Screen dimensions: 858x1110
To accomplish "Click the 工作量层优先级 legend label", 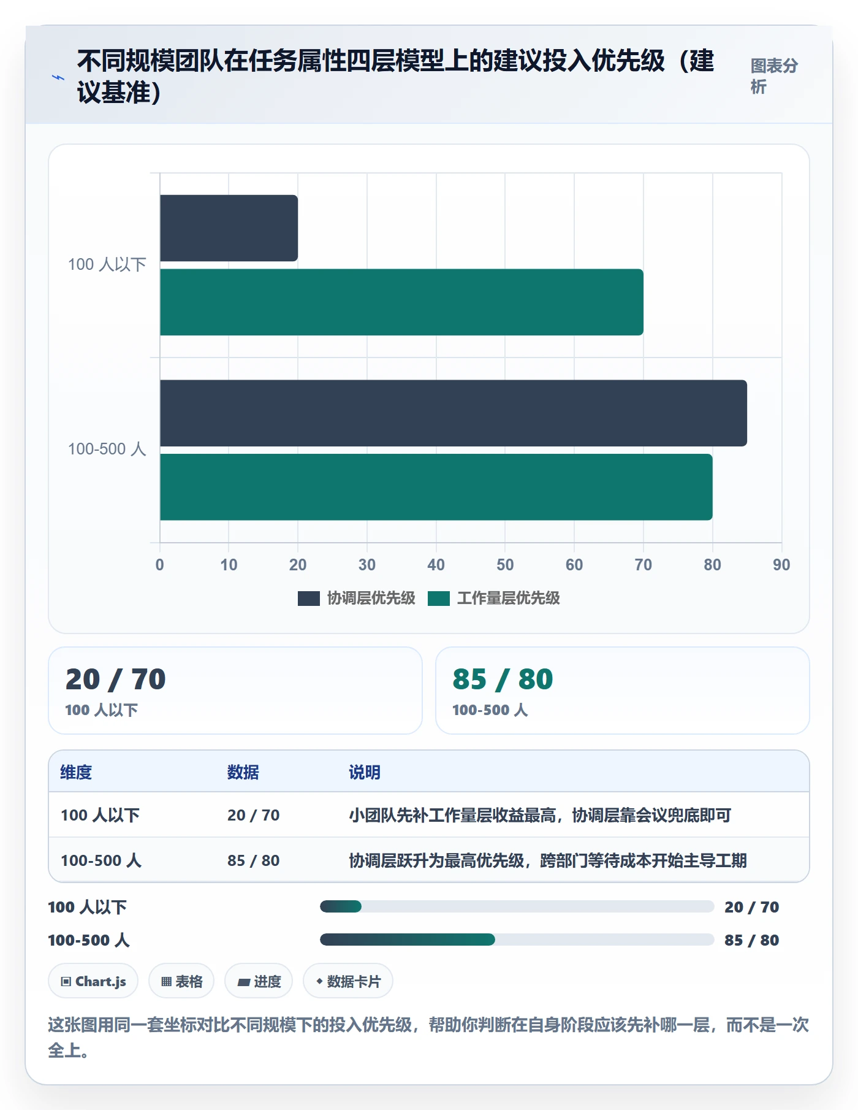I will [x=508, y=599].
